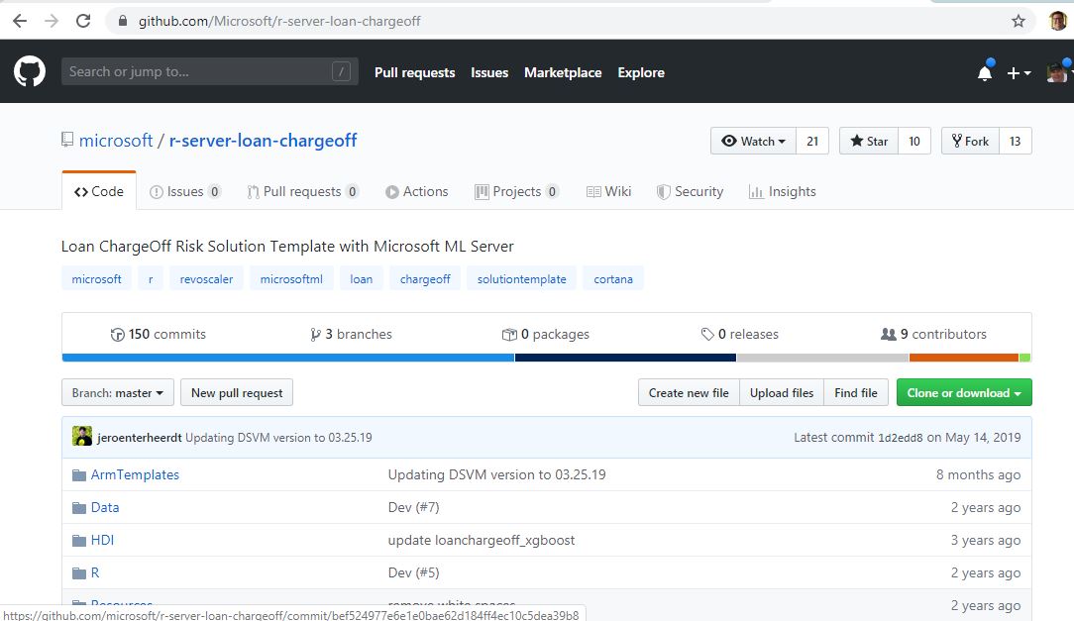
Task: View the 150 commits history
Action: tap(159, 334)
